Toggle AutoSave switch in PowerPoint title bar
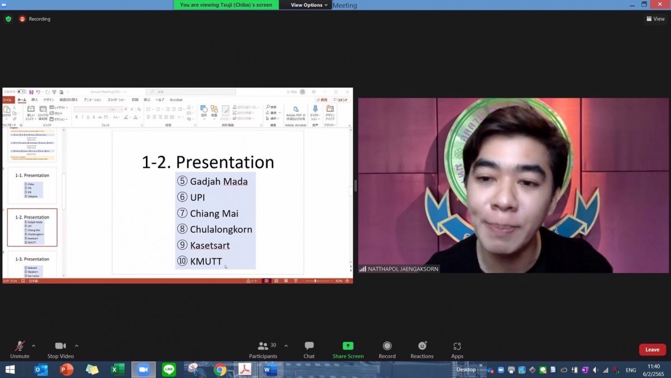The image size is (671, 378). [x=21, y=92]
